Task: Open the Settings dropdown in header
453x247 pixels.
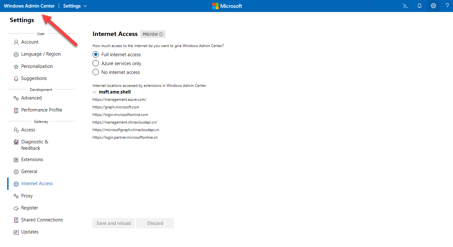Action: (x=75, y=6)
